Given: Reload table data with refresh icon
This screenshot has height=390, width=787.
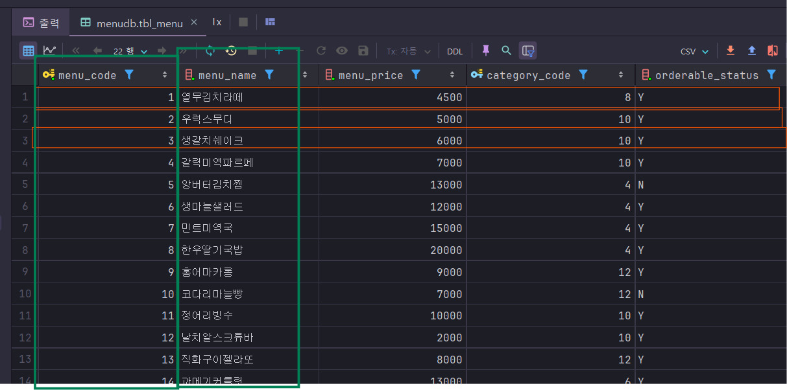Looking at the screenshot, I should tap(210, 51).
